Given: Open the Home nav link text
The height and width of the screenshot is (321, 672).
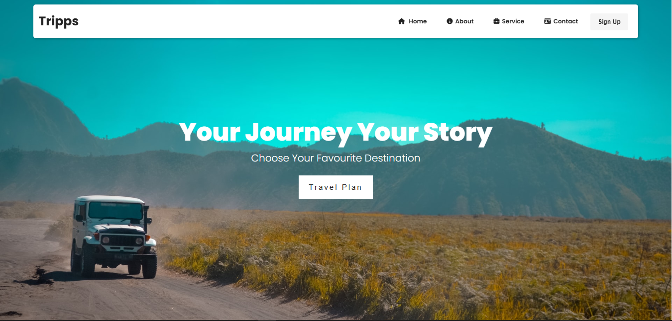Looking at the screenshot, I should pos(418,21).
